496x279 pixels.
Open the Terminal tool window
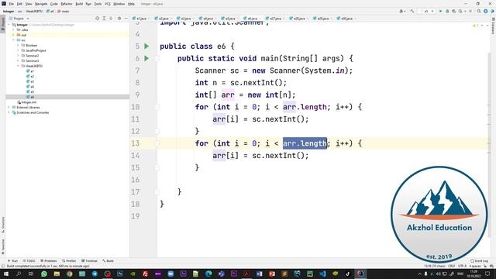90,261
